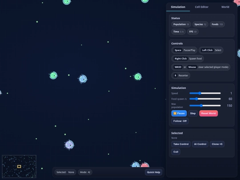Screen dimensions: 240x180
Task: Click the Space Pause/Play hint
Action: (184, 50)
